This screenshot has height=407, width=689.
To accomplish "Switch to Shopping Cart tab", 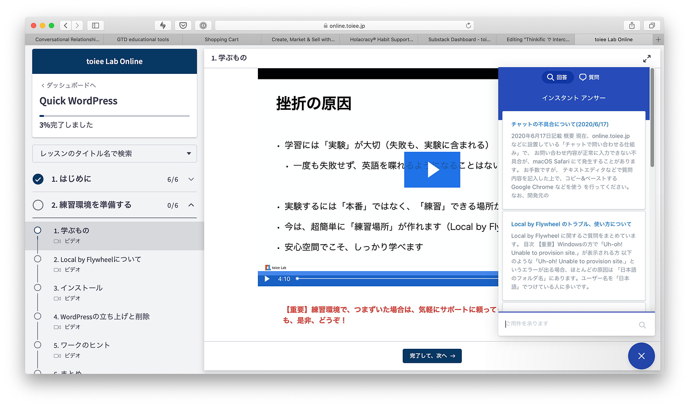I will click(221, 40).
